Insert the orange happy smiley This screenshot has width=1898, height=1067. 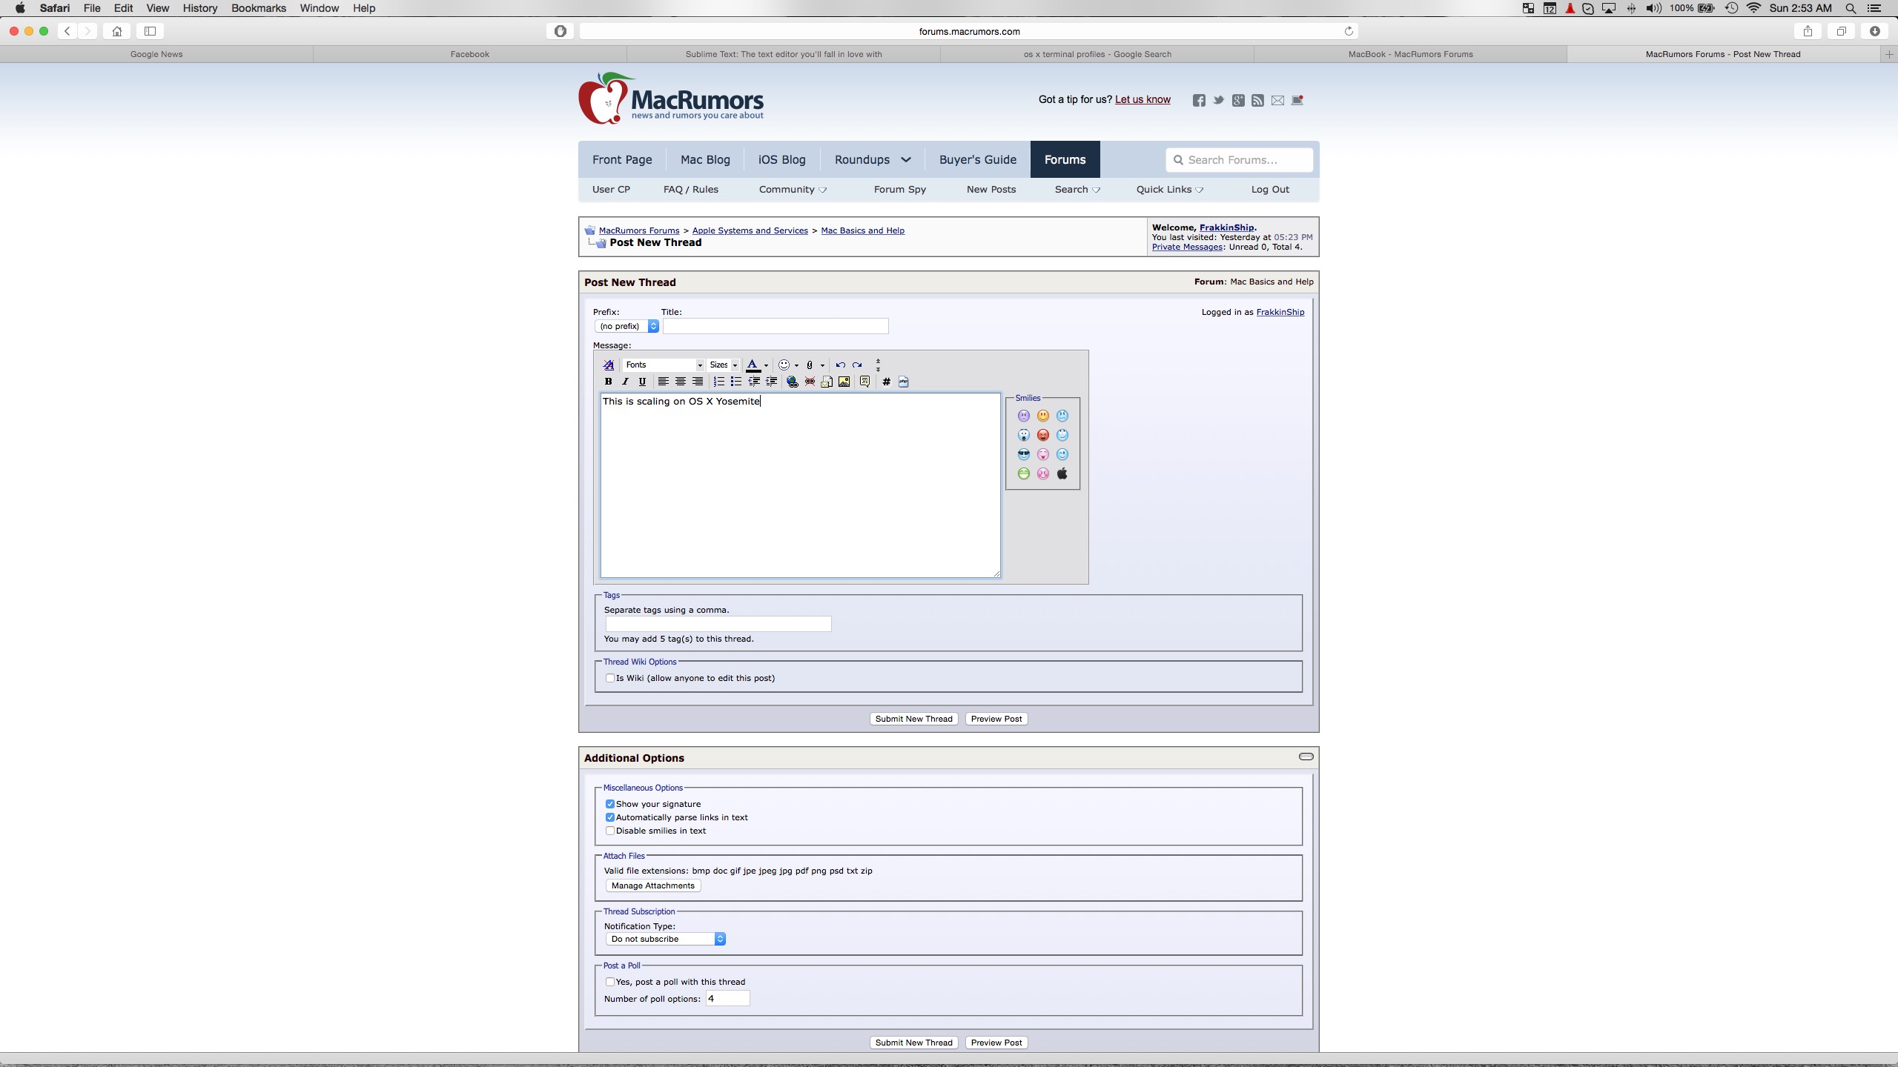(1043, 416)
